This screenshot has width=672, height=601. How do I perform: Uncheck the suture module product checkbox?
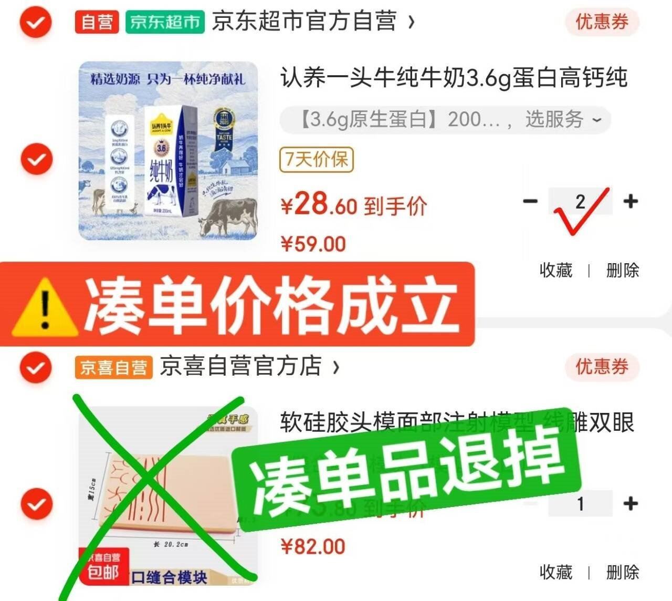tap(36, 504)
